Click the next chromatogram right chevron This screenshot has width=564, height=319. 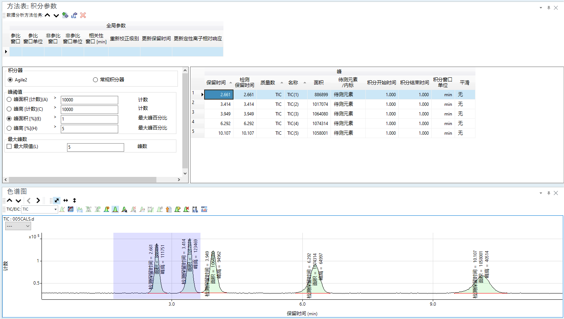tap(38, 201)
